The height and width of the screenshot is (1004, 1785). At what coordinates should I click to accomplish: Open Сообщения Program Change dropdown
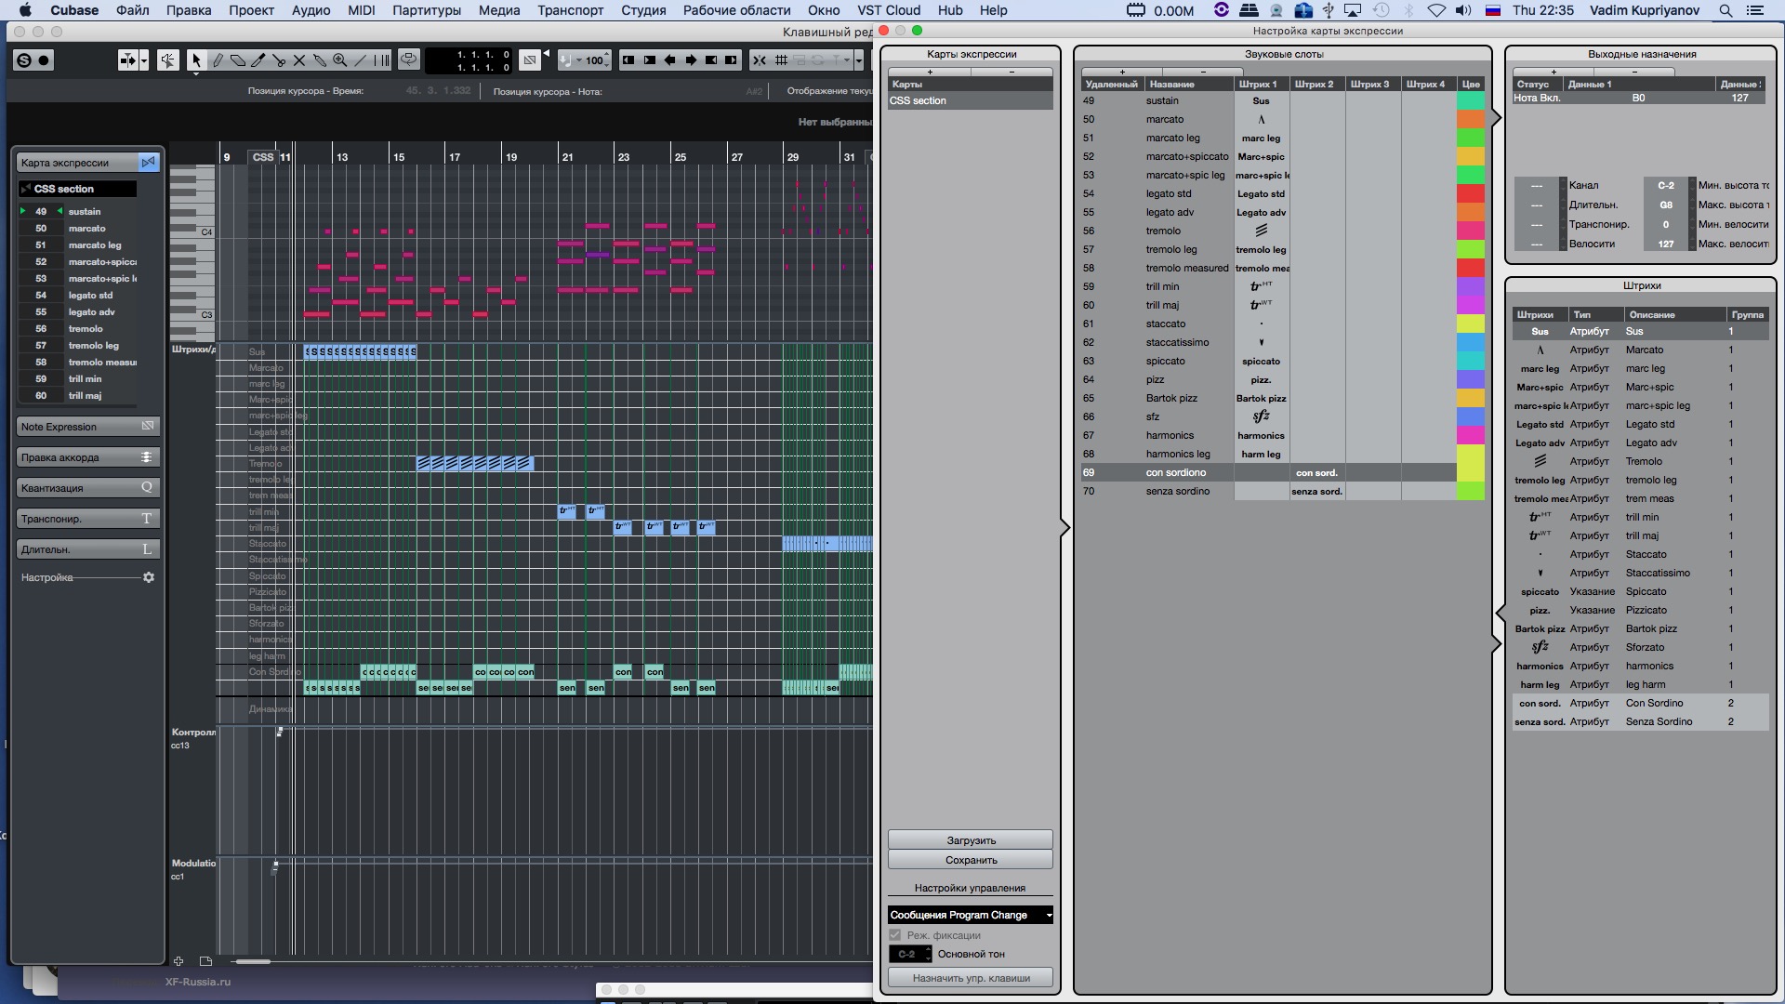[x=970, y=915]
